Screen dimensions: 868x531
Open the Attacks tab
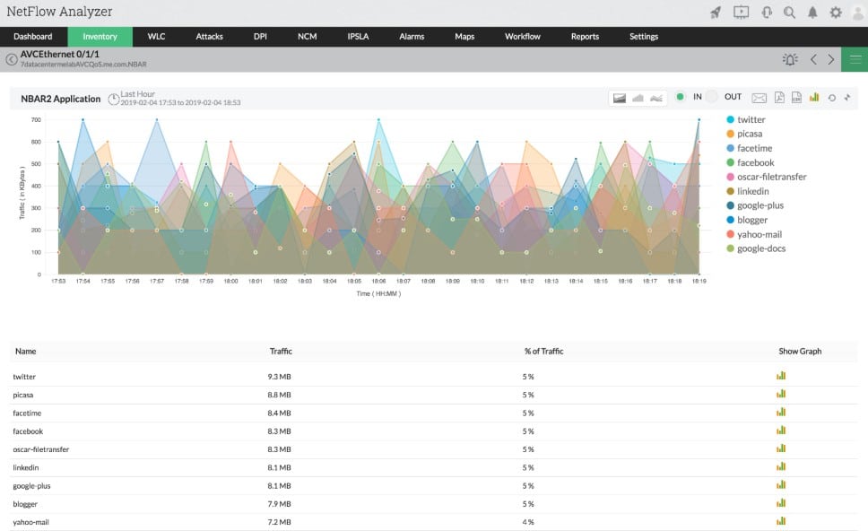click(x=209, y=37)
